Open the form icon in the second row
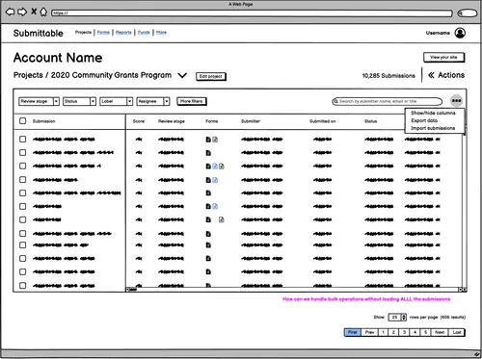This screenshot has height=359, width=482. [x=208, y=153]
